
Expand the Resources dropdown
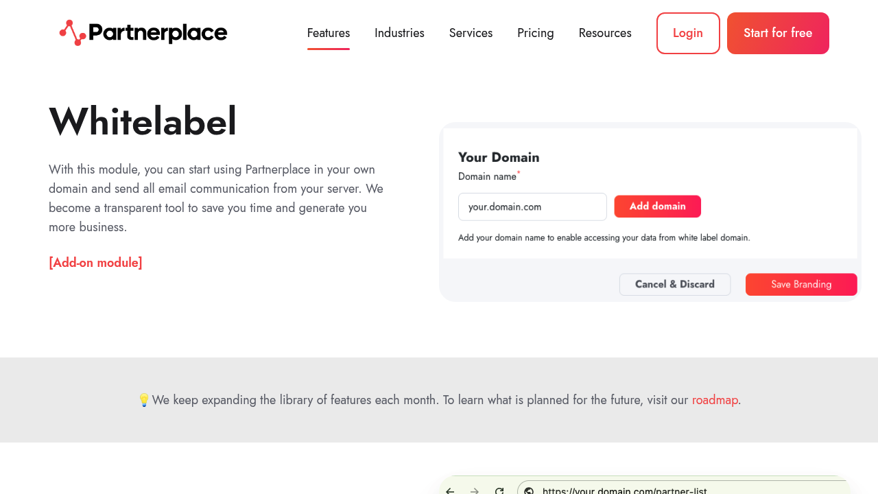pos(605,32)
